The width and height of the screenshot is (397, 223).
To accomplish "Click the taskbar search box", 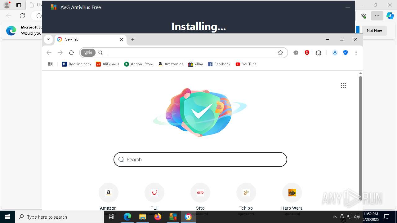I will [60, 217].
